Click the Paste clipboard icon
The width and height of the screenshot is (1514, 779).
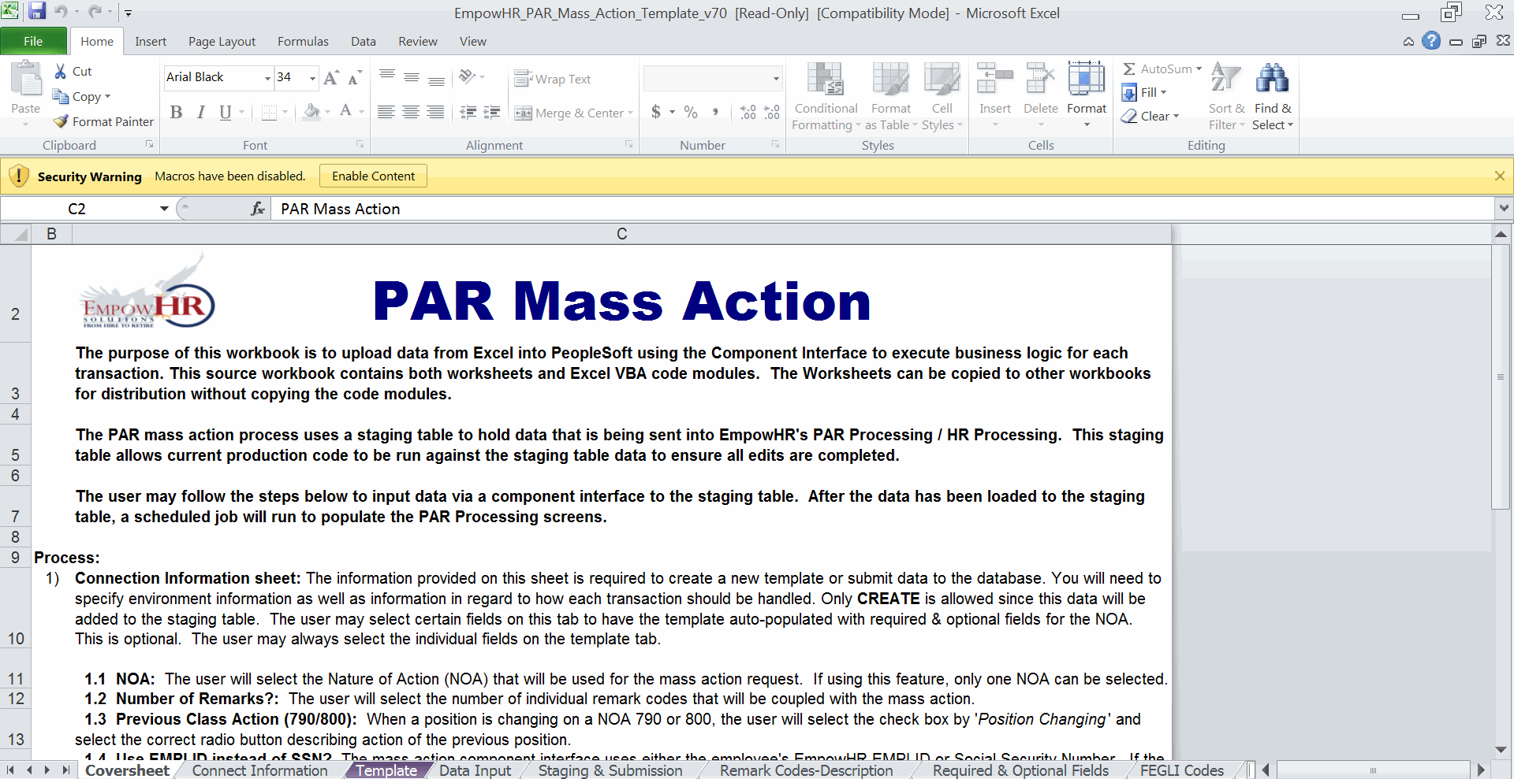click(25, 80)
